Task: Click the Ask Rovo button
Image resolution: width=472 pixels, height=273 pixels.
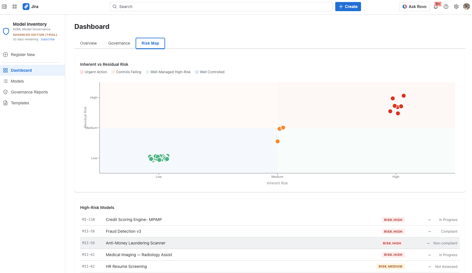Action: pyautogui.click(x=414, y=7)
